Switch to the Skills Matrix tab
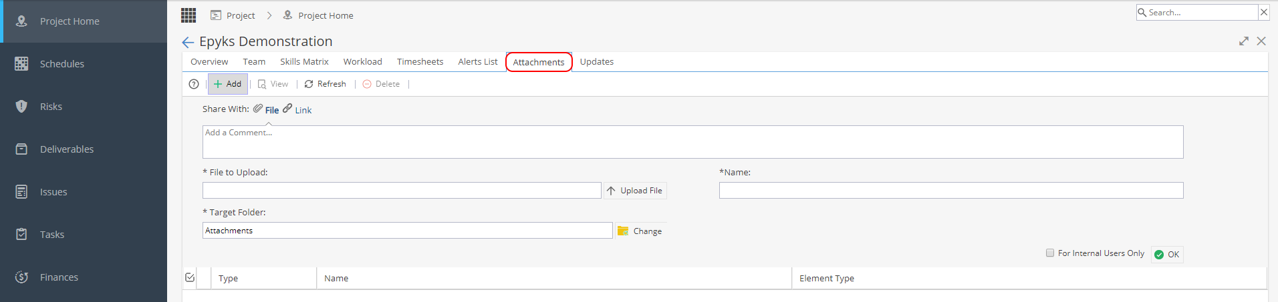The height and width of the screenshot is (302, 1278). coord(304,61)
